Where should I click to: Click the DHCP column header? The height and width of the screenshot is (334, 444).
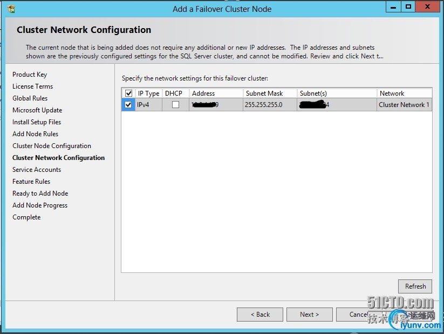coord(175,93)
